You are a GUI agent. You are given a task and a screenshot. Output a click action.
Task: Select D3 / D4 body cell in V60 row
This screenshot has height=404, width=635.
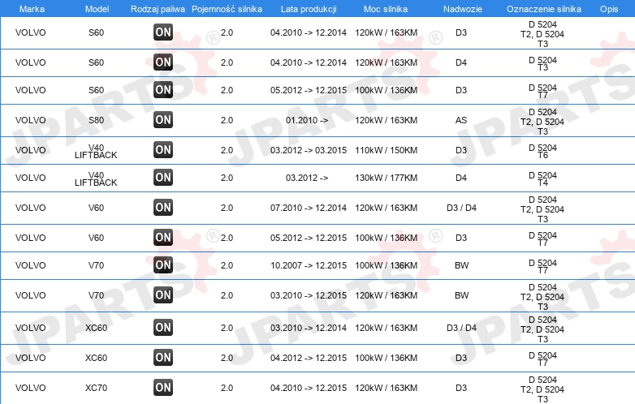[x=462, y=208]
